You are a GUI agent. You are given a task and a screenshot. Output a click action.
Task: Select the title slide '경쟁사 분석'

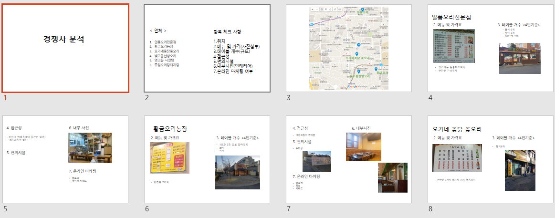coord(65,48)
